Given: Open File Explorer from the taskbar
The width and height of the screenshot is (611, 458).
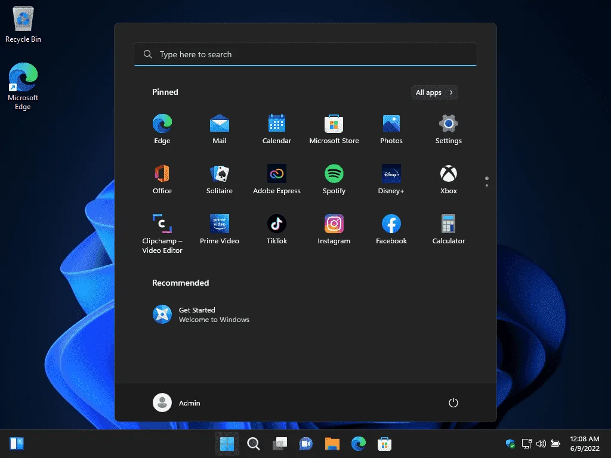Looking at the screenshot, I should coord(332,444).
